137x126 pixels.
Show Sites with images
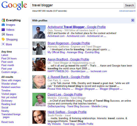[x=11, y=80]
